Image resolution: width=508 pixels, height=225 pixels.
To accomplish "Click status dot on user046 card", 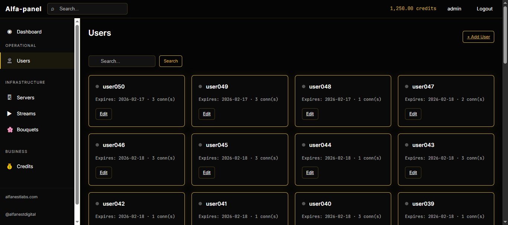I will click(x=97, y=145).
